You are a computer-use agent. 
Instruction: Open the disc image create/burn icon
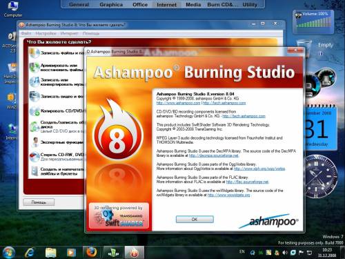[34, 126]
